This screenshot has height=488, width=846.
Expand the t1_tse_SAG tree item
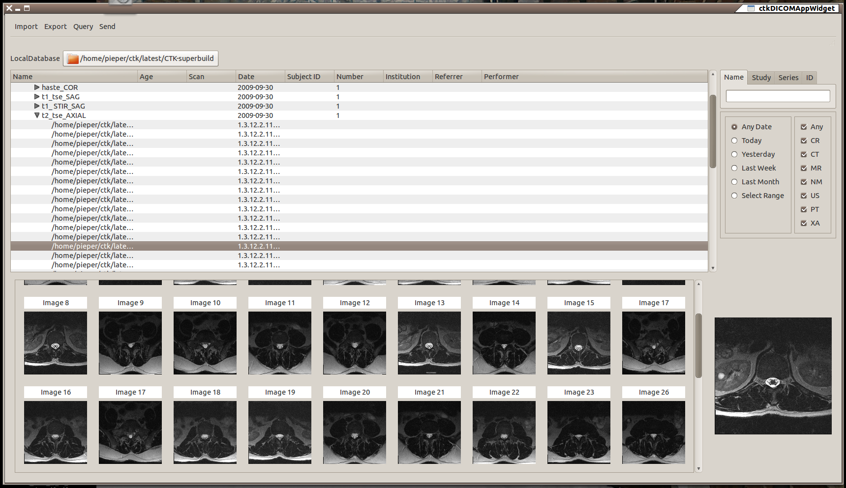click(37, 97)
